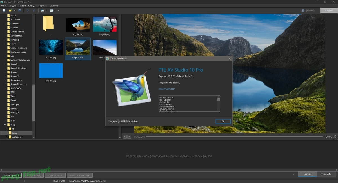Click the folder tree vertical scrollbar
This screenshot has width=338, height=183.
[34, 103]
